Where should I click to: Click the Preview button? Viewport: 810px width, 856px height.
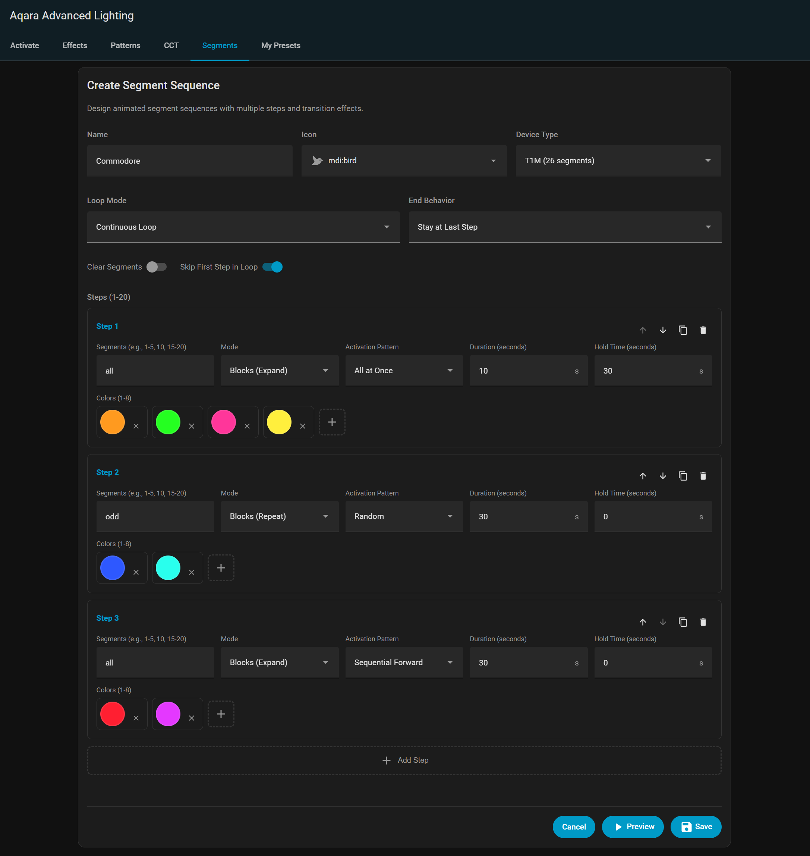tap(632, 827)
